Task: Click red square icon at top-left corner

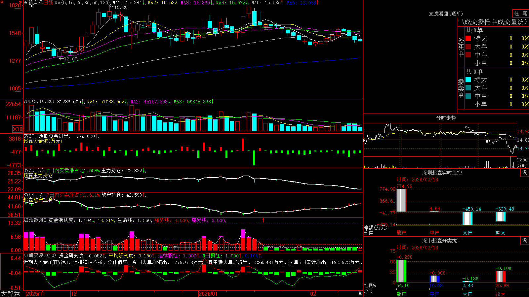Action: [x=2, y=2]
